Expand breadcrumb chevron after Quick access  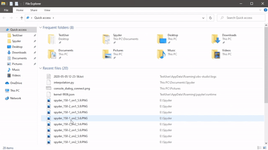tap(53, 18)
